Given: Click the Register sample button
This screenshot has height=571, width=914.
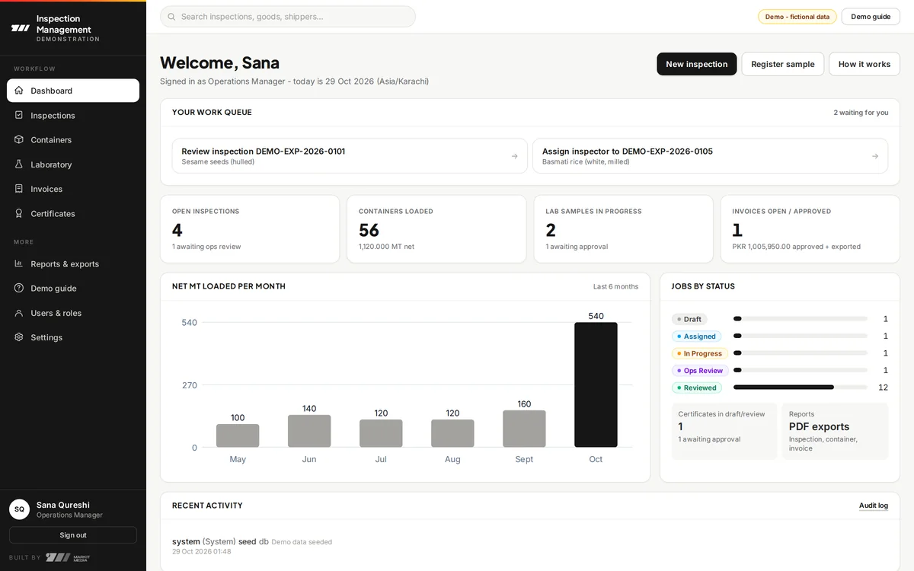Looking at the screenshot, I should pos(782,64).
